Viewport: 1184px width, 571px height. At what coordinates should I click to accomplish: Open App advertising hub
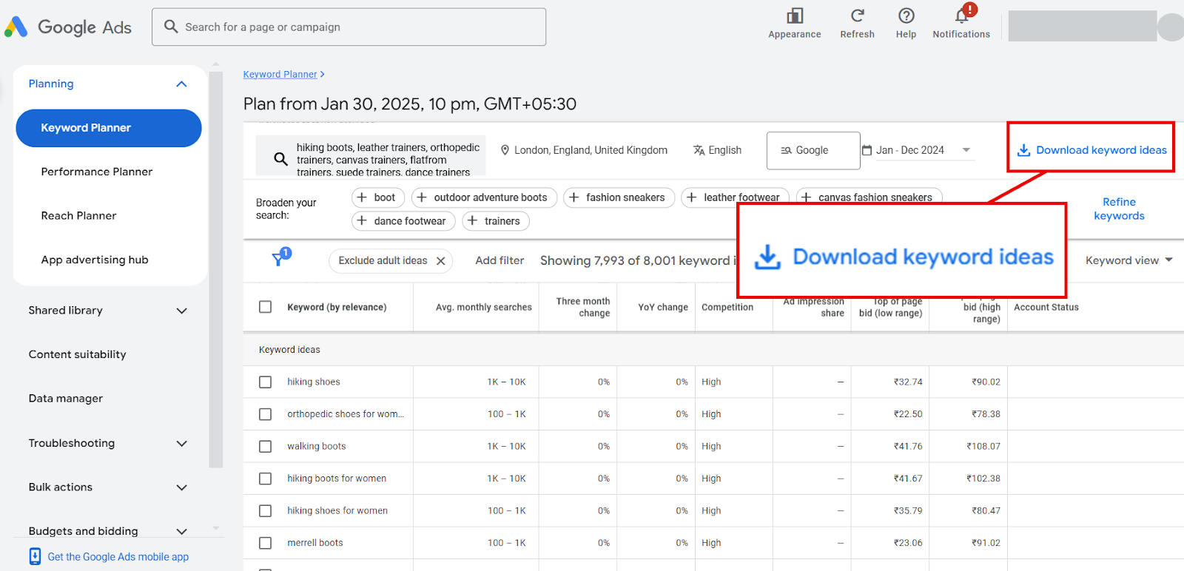click(95, 260)
